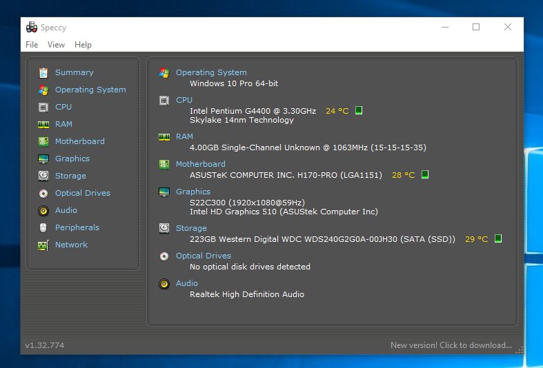Click the CPU heading in summary panel

184,100
